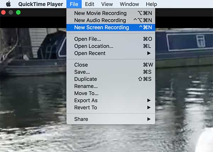Choose New Audio Recording
Viewport: 213px width, 152px height.
pyautogui.click(x=111, y=20)
